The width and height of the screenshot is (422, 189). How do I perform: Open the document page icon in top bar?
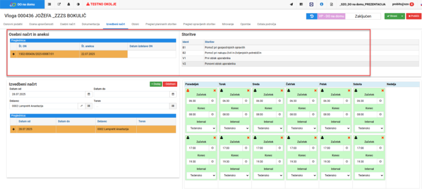[331, 4]
